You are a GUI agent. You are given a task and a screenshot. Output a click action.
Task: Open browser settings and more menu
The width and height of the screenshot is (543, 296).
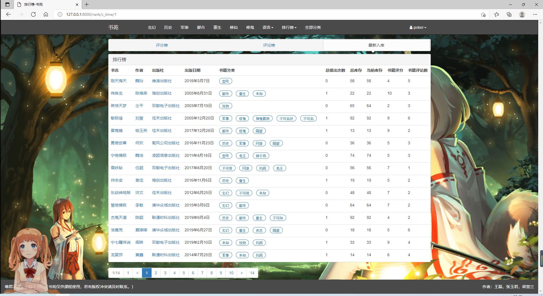[x=535, y=14]
